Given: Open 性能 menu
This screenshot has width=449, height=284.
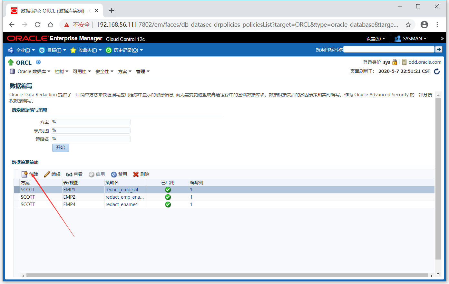Looking at the screenshot, I should tap(62, 71).
